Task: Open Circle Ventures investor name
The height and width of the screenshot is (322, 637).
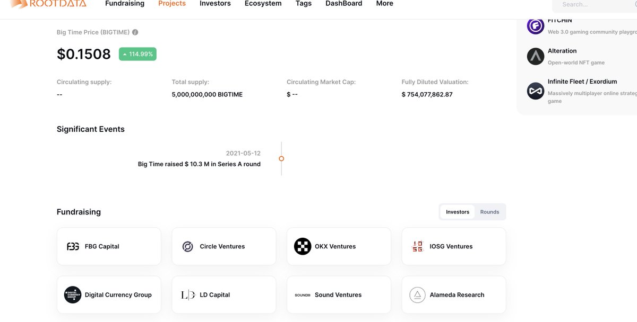Action: (x=222, y=246)
